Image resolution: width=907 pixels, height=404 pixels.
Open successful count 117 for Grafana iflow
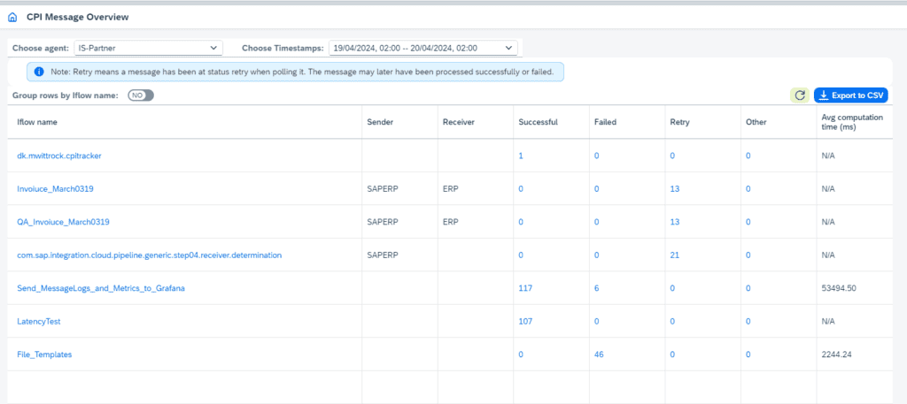click(x=525, y=288)
